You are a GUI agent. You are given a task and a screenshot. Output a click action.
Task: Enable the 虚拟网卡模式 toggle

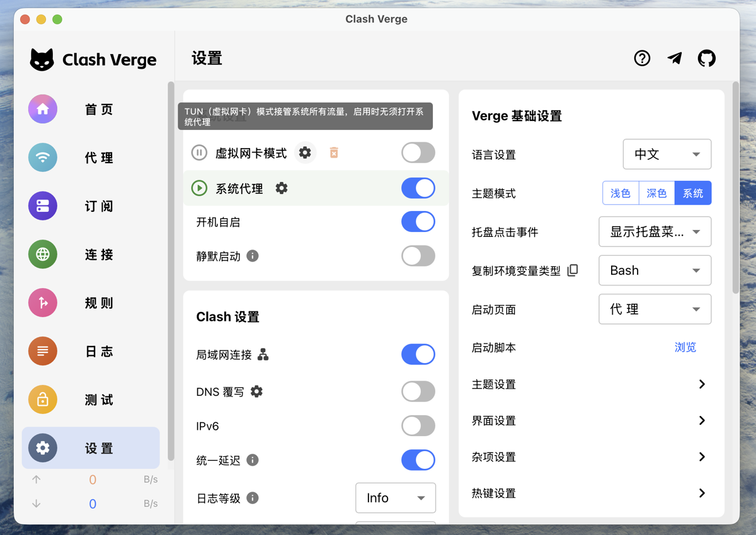click(x=418, y=152)
